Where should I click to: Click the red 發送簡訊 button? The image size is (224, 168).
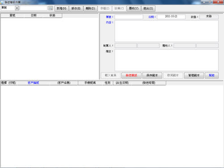131,75
